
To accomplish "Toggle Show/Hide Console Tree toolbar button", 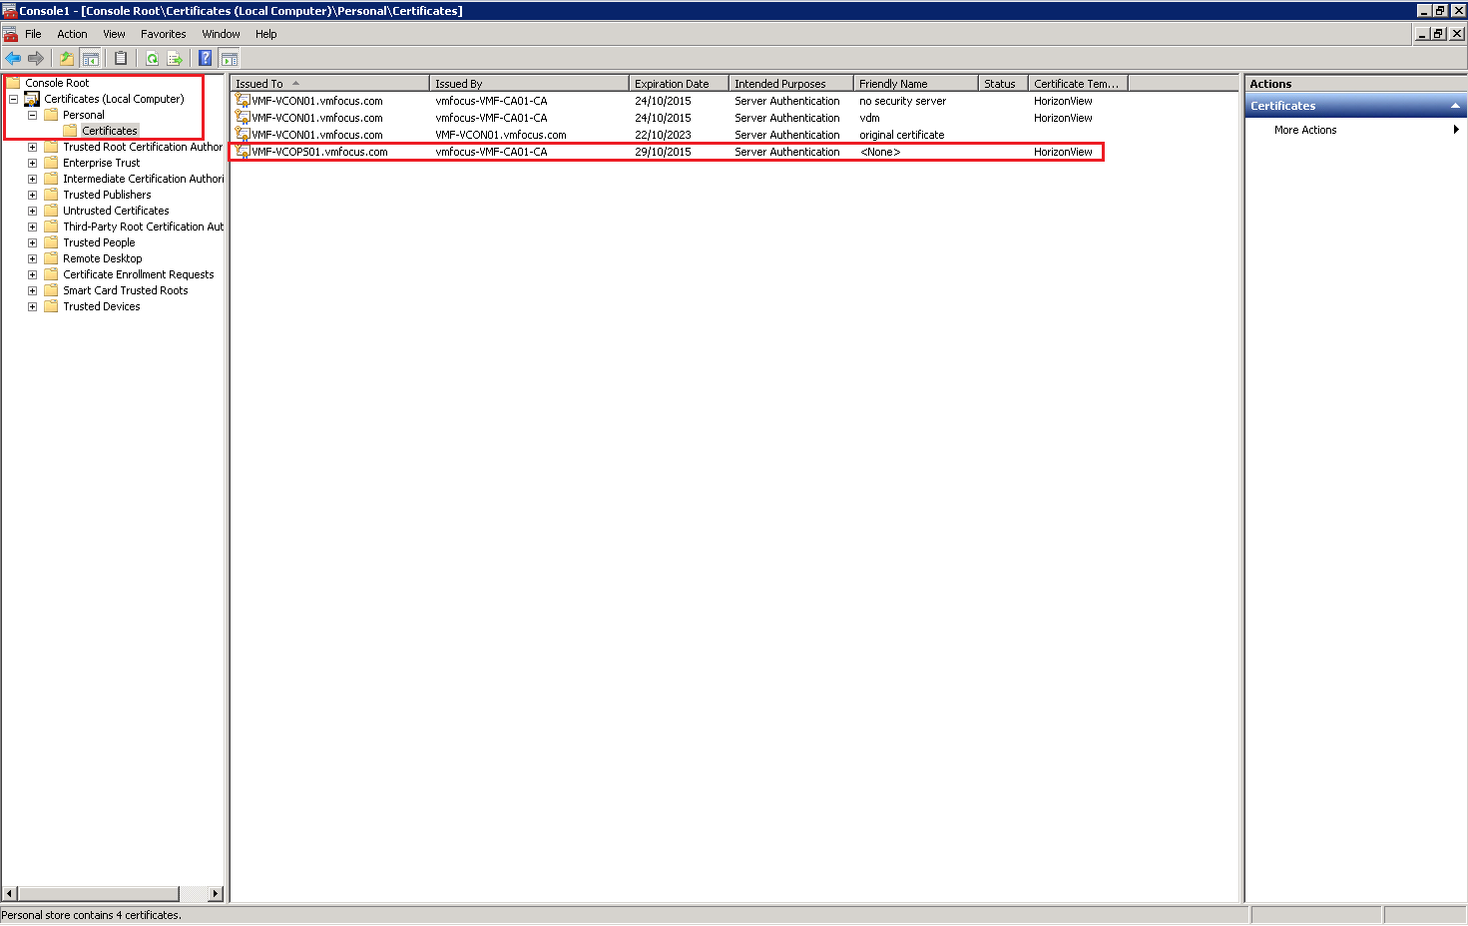I will (x=91, y=59).
